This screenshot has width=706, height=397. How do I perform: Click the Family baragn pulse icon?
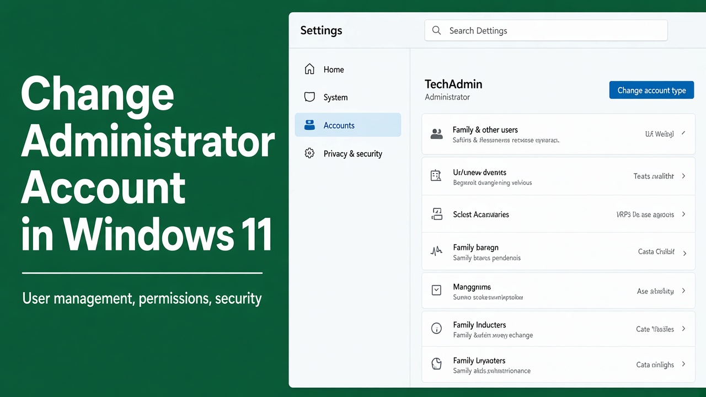coord(436,251)
